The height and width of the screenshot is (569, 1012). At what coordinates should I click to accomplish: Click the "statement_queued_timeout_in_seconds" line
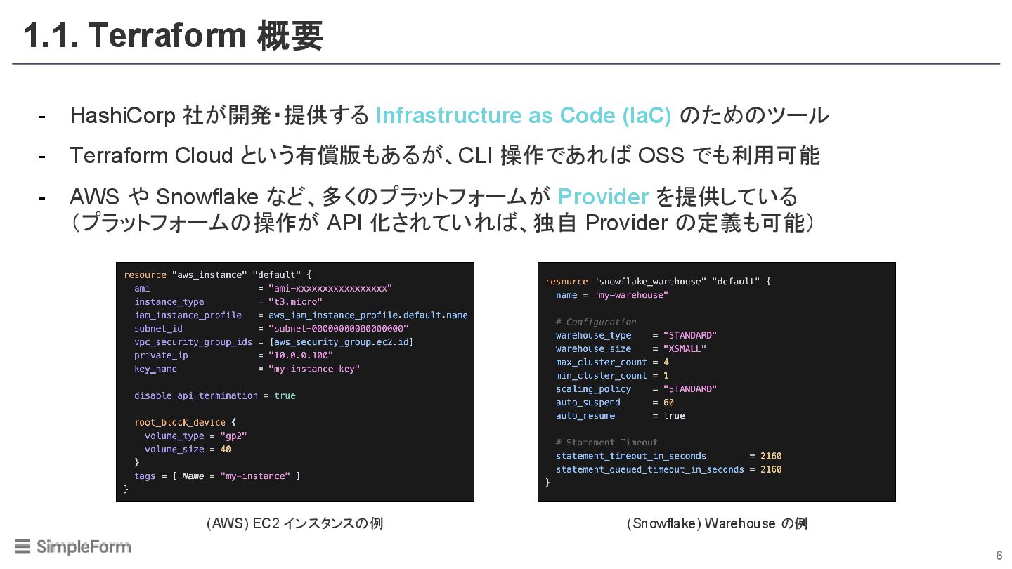(x=668, y=469)
